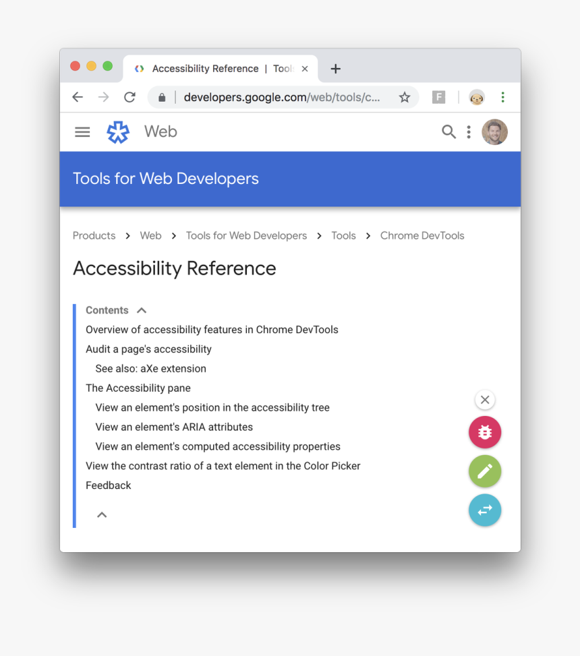Image resolution: width=580 pixels, height=656 pixels.
Task: Click the blue swap arrows button
Action: [485, 510]
